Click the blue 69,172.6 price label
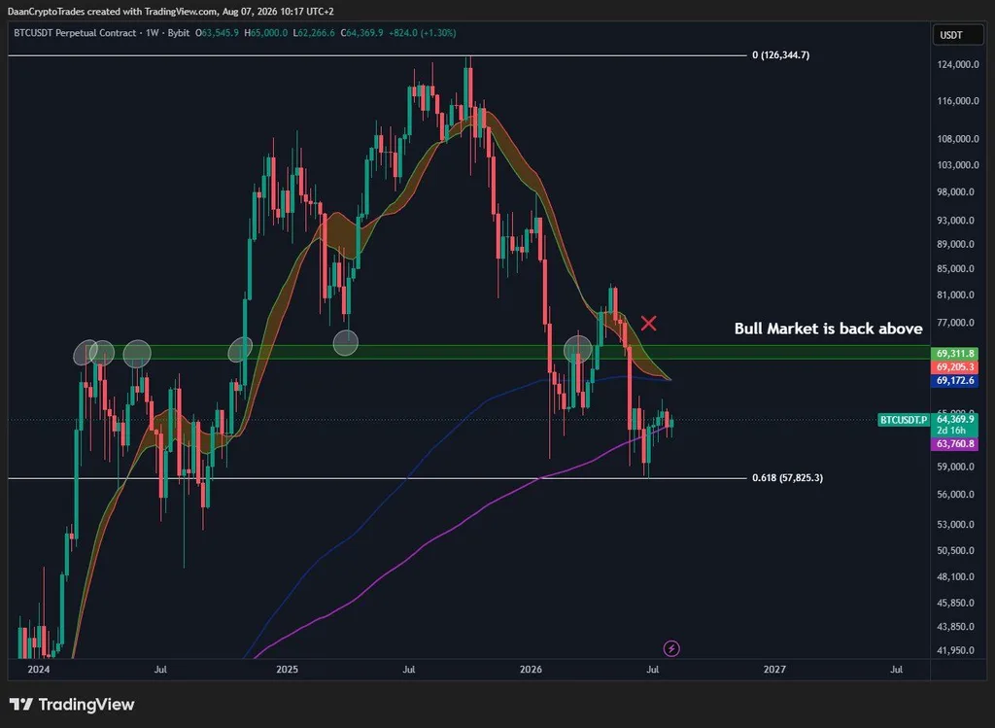The image size is (995, 728). coord(954,380)
